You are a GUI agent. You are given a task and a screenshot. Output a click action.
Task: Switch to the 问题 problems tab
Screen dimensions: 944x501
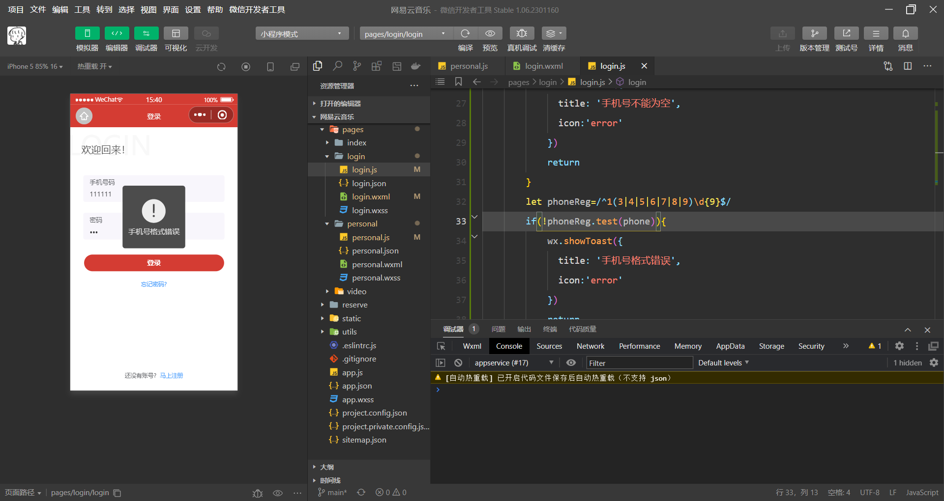pos(498,329)
